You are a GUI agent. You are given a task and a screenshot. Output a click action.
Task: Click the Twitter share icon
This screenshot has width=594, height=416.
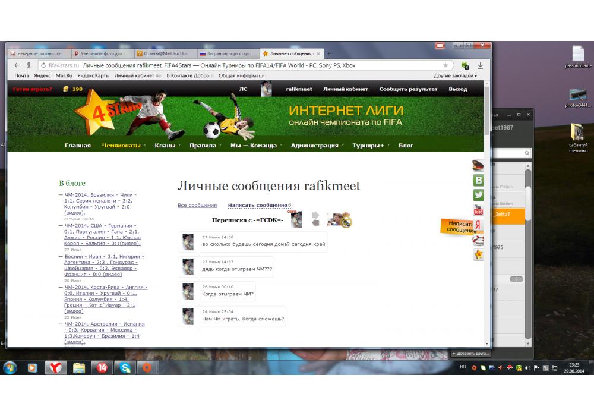coord(478,195)
